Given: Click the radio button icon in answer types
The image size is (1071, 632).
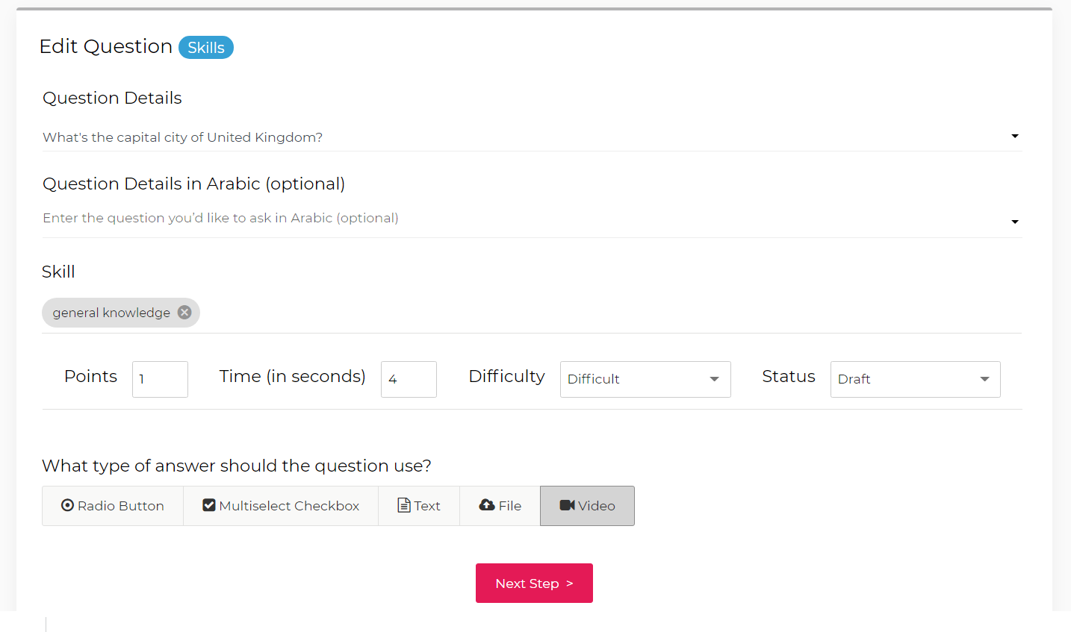Looking at the screenshot, I should pos(67,505).
